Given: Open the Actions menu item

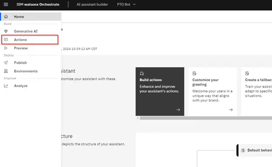Looking at the screenshot, I should 30,40.
